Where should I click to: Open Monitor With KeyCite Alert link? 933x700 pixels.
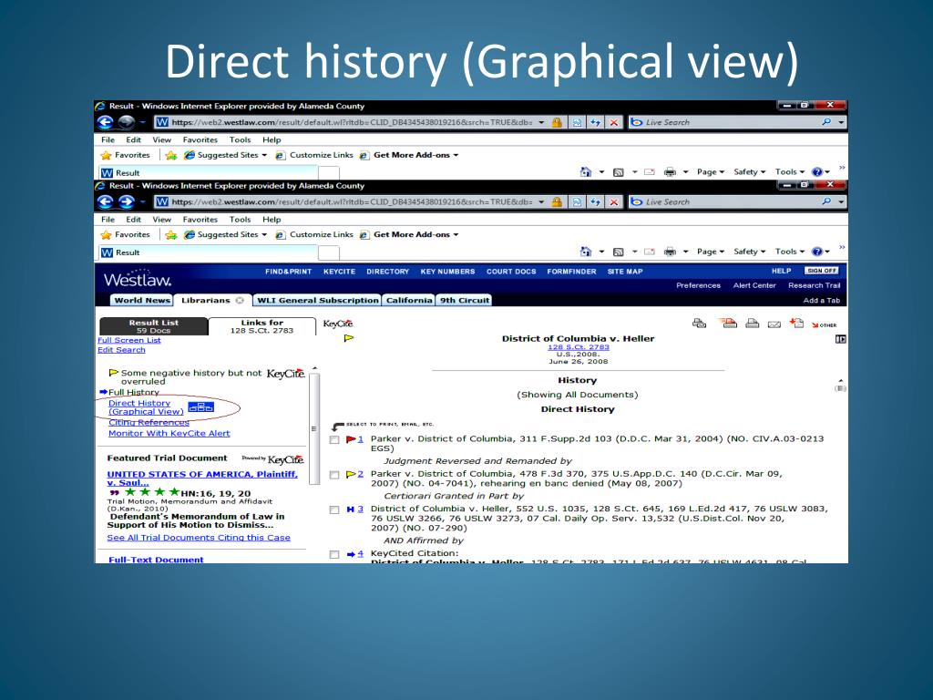pos(169,433)
